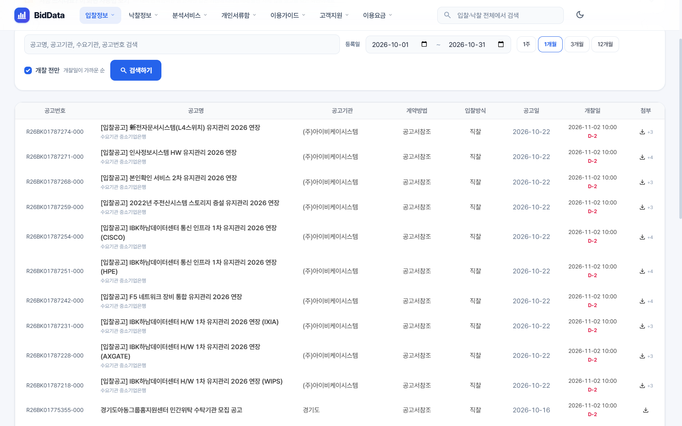The width and height of the screenshot is (682, 426).
Task: Download attachments for R26BK01787254-000 (CISCO)
Action: point(642,237)
